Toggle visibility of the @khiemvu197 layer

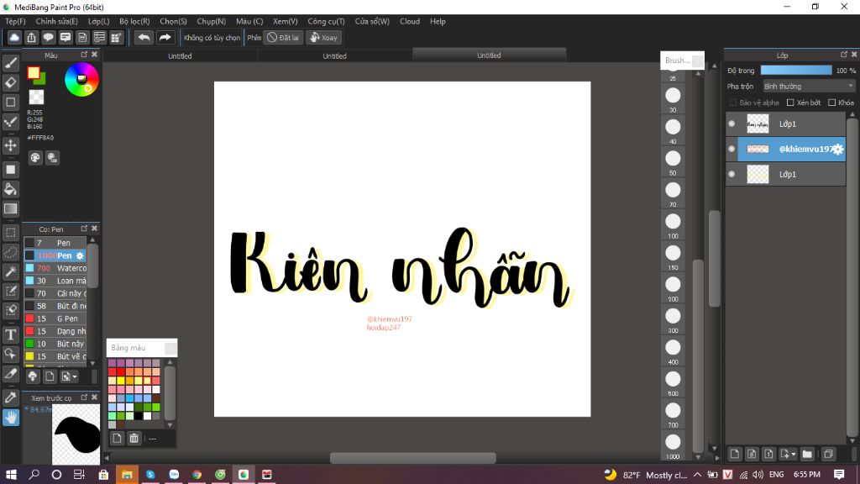click(x=732, y=149)
